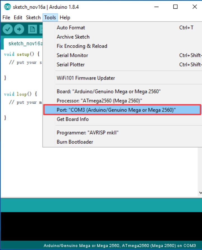Minimize the Arduino window

click(x=156, y=7)
